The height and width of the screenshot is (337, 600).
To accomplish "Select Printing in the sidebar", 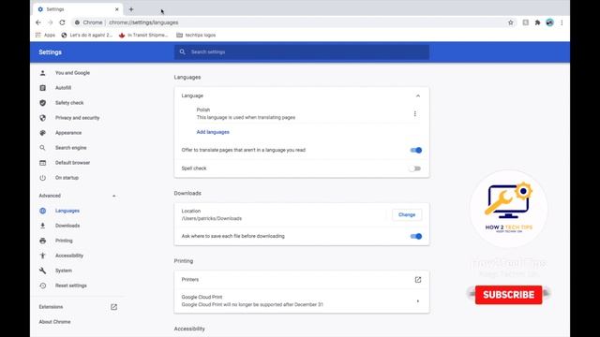I will pos(64,241).
